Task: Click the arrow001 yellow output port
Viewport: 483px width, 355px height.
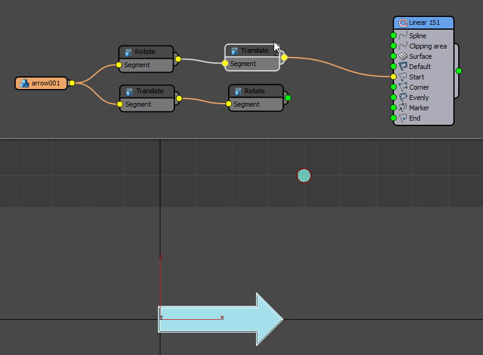Action: click(x=71, y=83)
